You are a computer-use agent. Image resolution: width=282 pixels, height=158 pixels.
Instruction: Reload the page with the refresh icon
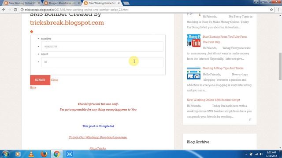tap(15, 10)
